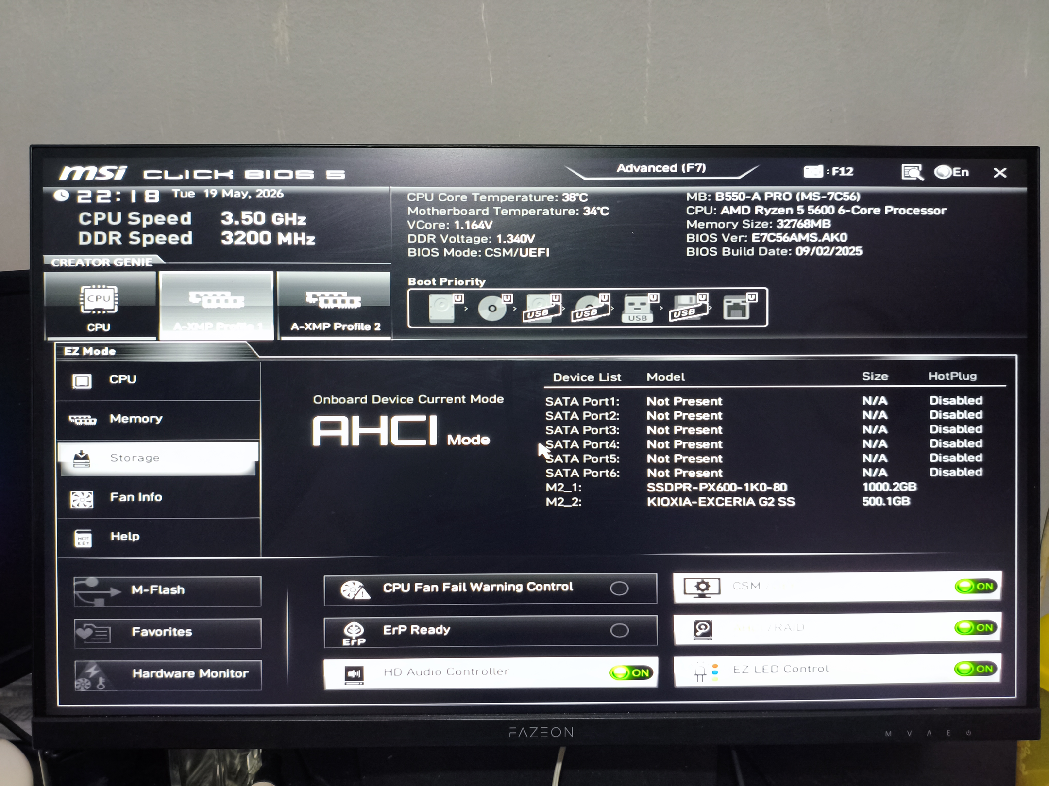The image size is (1049, 786).
Task: Click the CREATOR GENIE label
Action: point(102,262)
